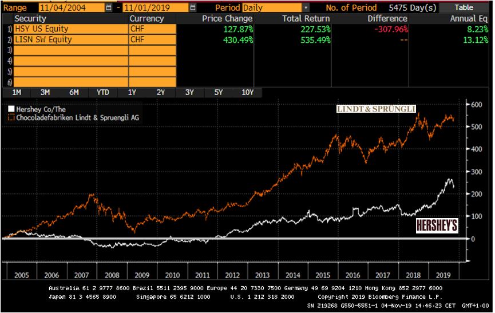
Task: Select the YTD time range tab
Action: 103,93
